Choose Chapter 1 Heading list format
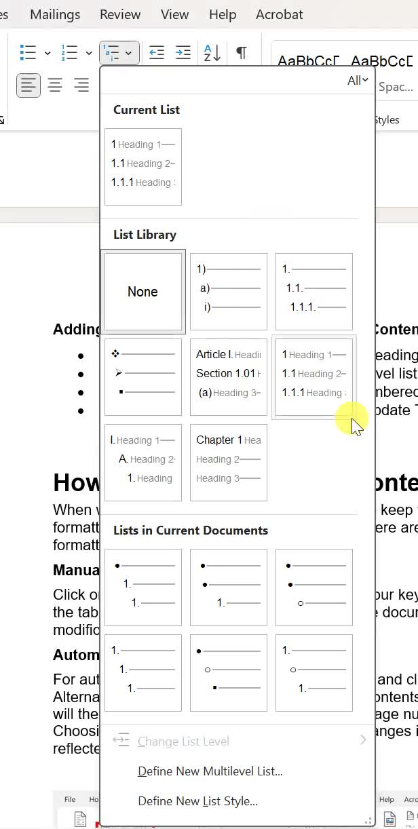Screen dimensions: 418x829 229,463
